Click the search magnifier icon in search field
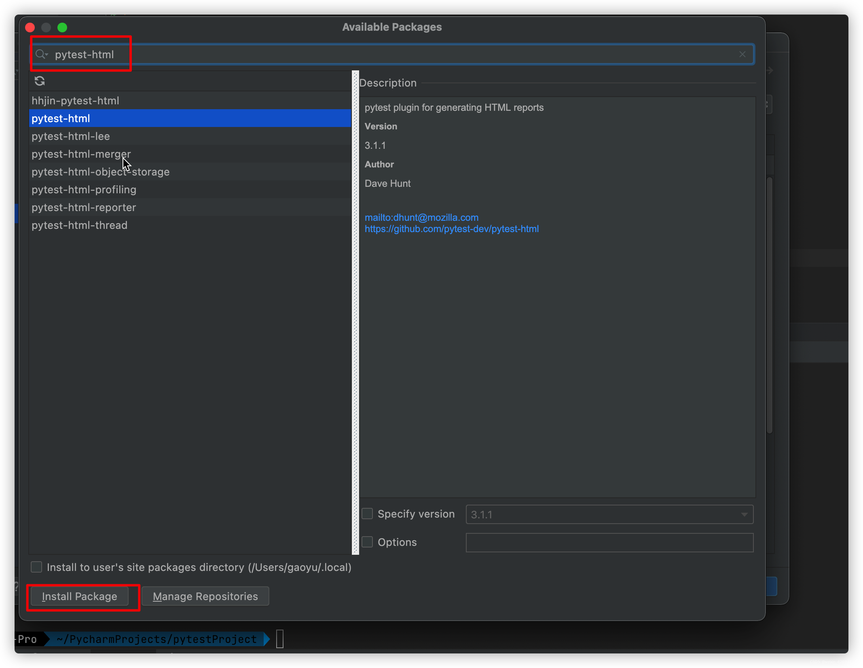 pyautogui.click(x=41, y=54)
